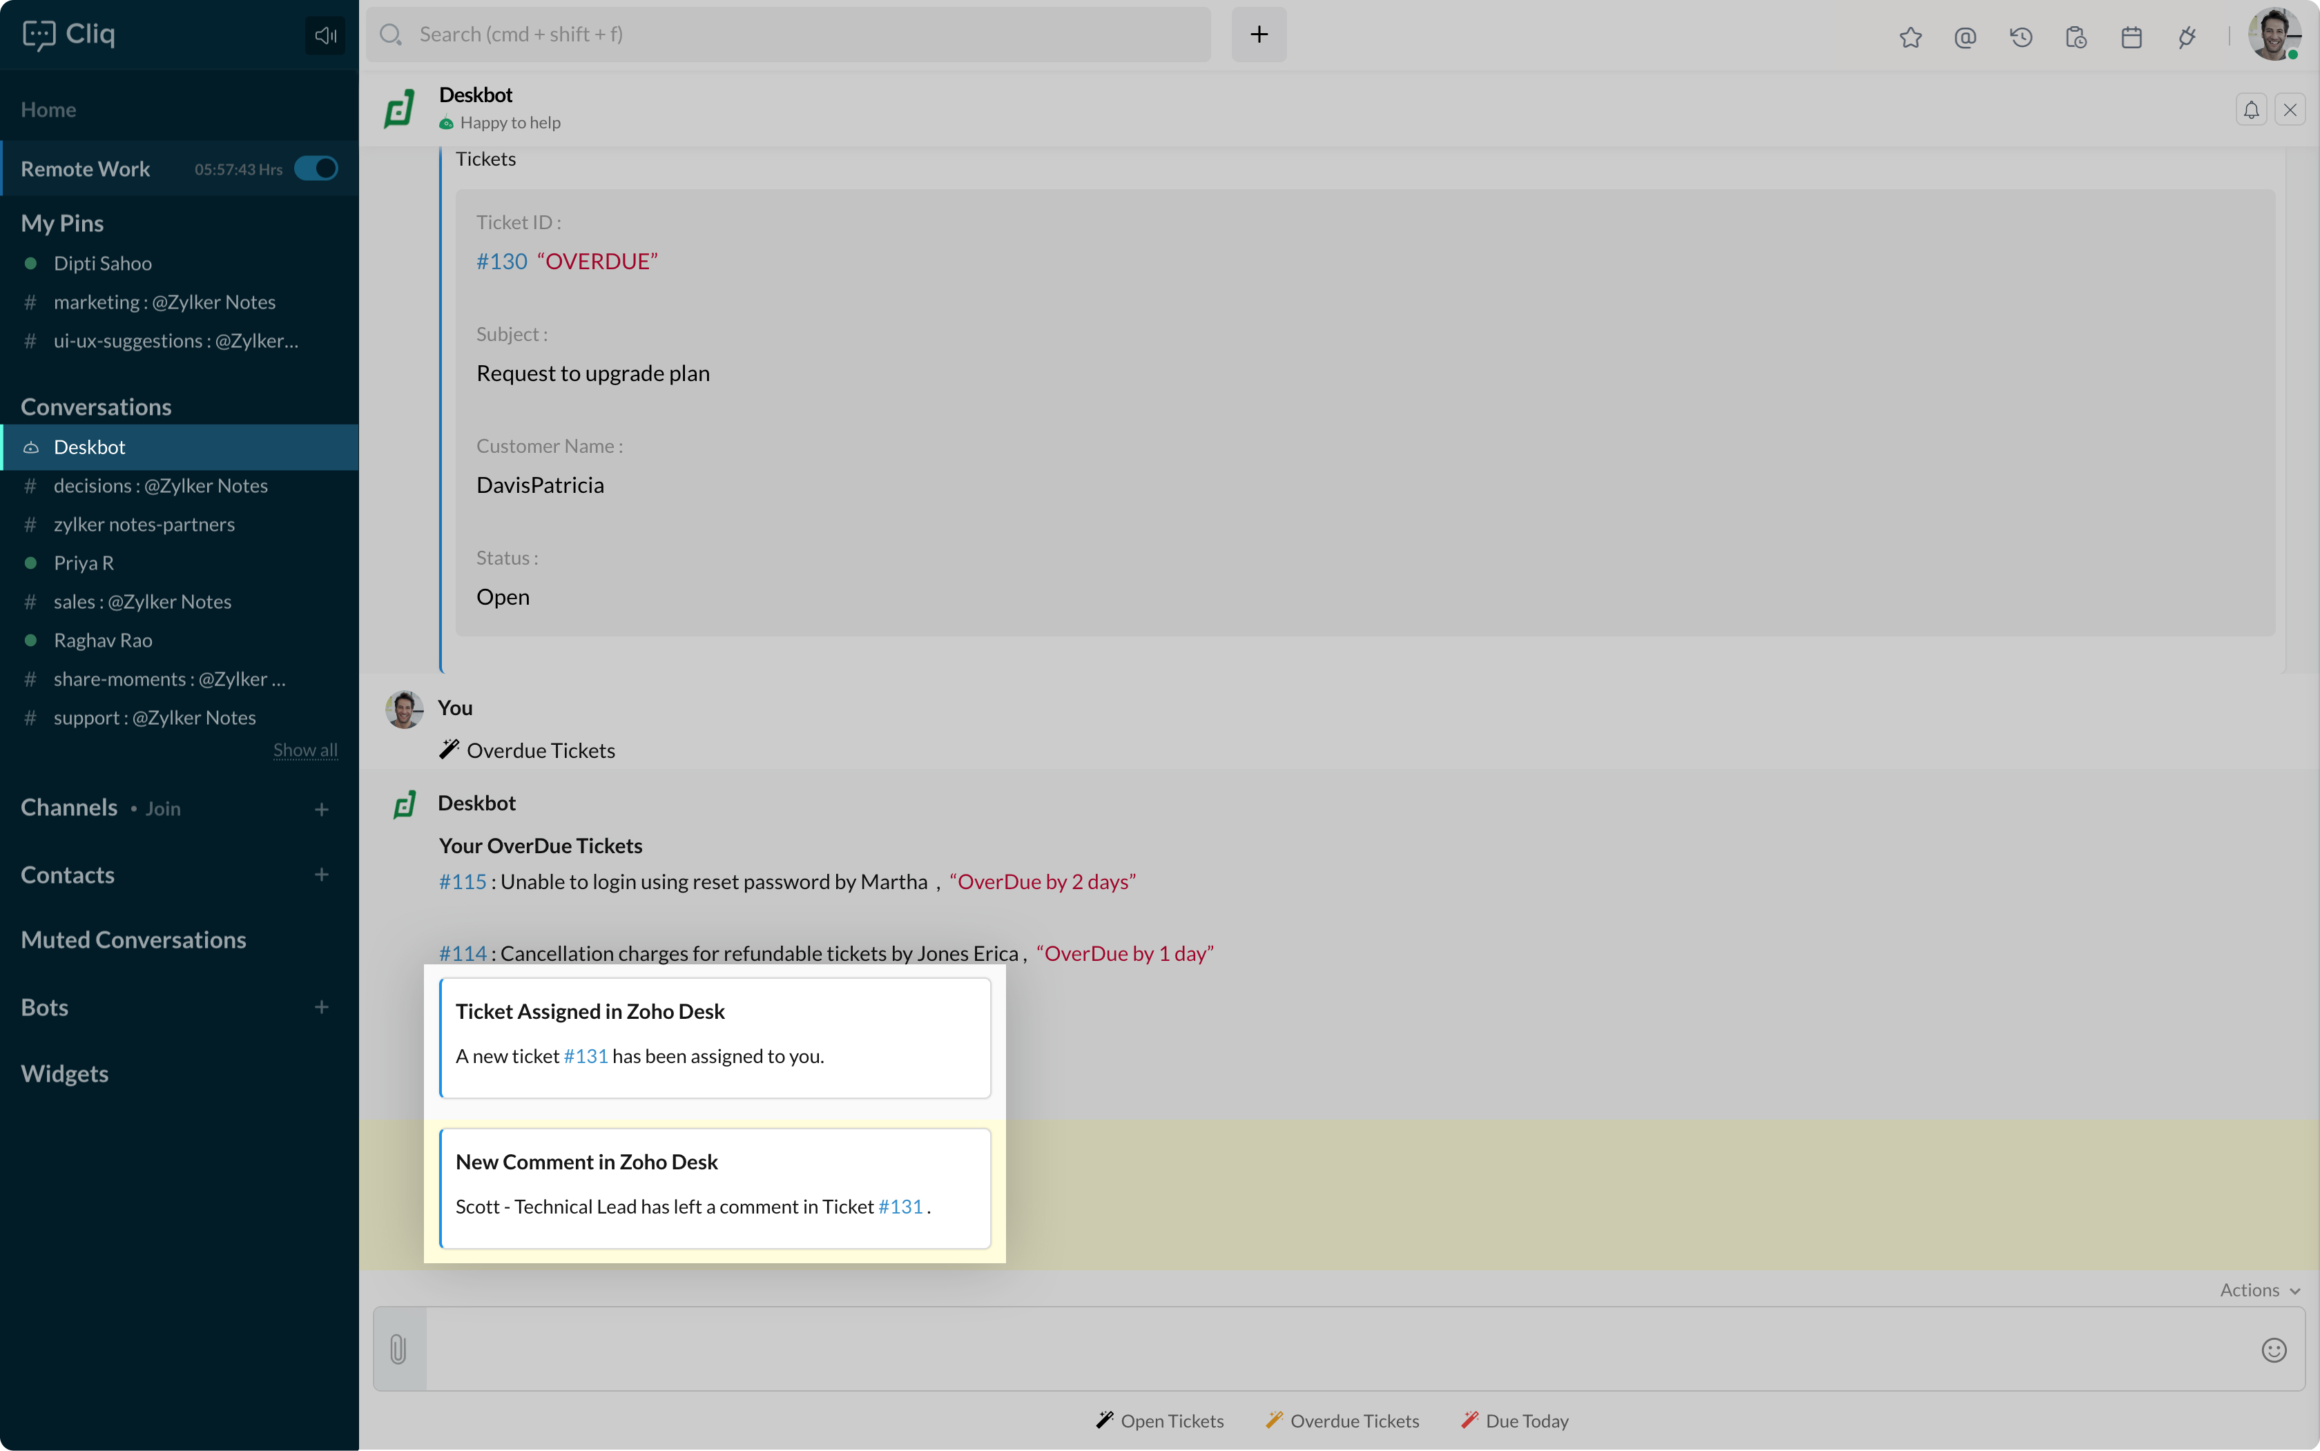Open the Home menu item
The image size is (2320, 1451).
48,109
